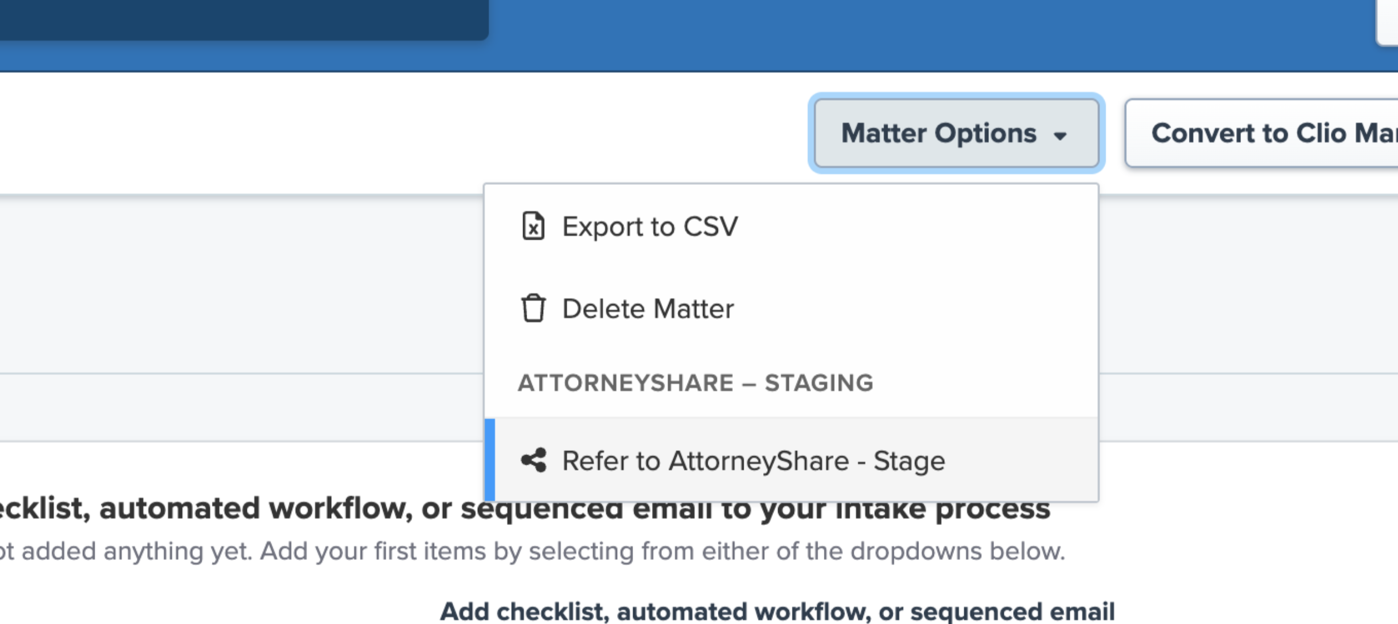Select Export to CSV menu entry
The image size is (1398, 624).
pyautogui.click(x=650, y=227)
